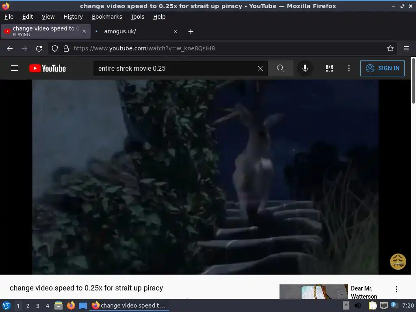Switch to workspace 1
Screen dimensions: 416x312
coord(18,306)
